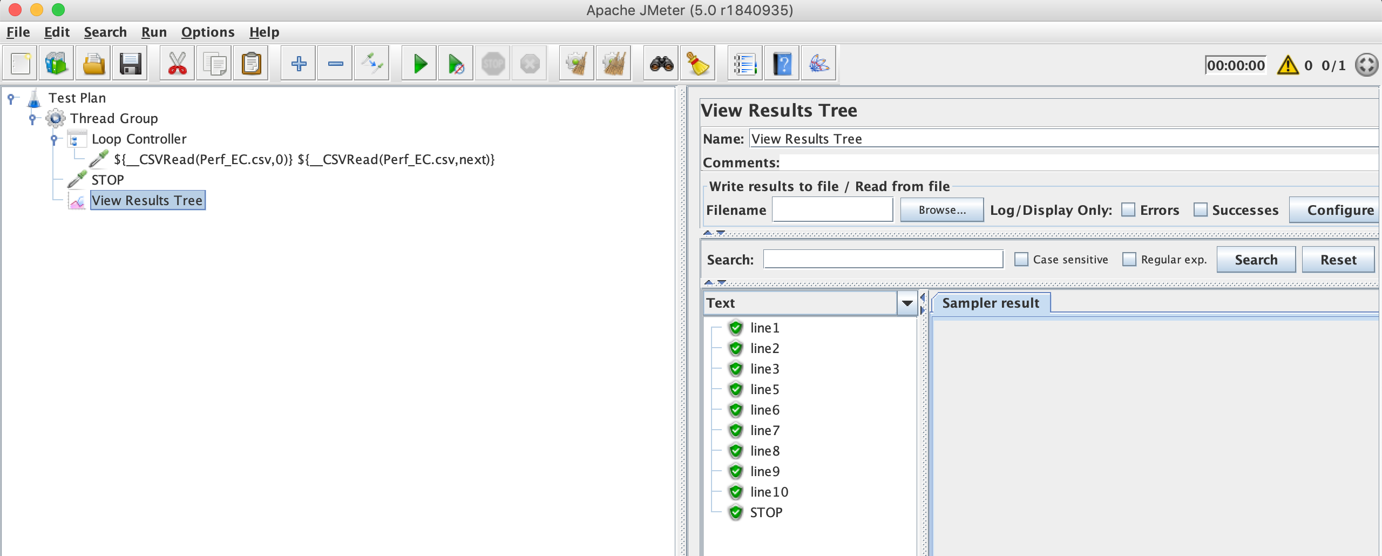Click the warning triangle log icon
Viewport: 1382px width, 556px height.
pos(1288,65)
